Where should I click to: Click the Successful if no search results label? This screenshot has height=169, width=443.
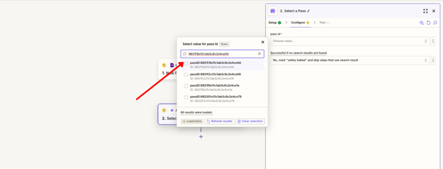[299, 53]
